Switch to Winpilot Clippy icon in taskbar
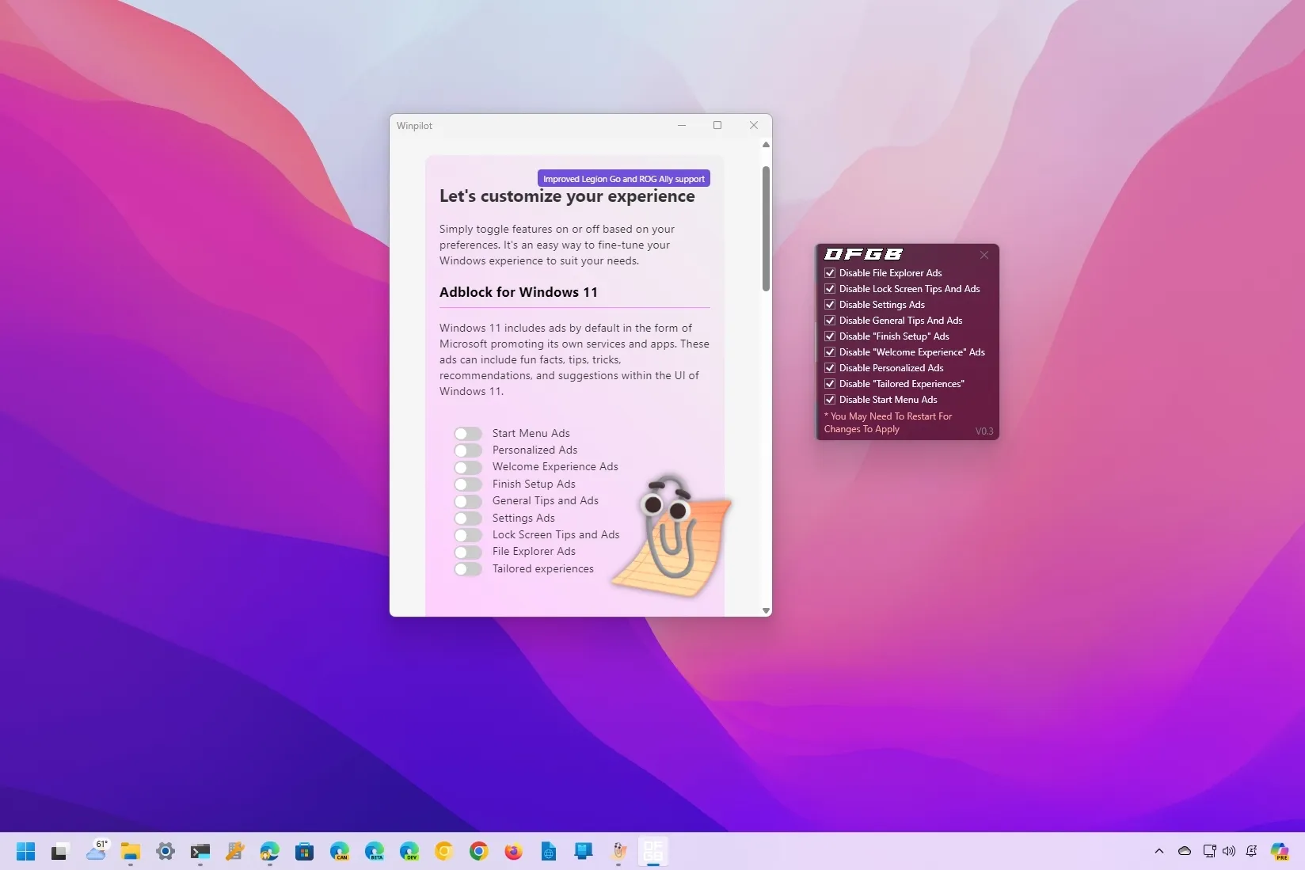Viewport: 1305px width, 870px height. (x=618, y=852)
